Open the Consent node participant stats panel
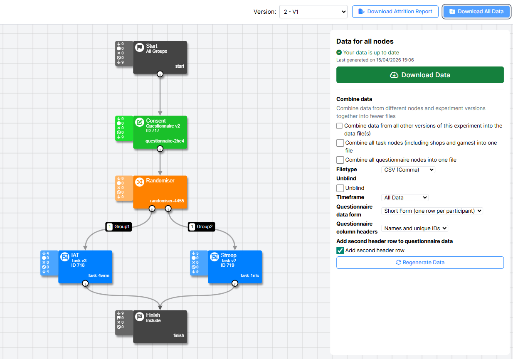The image size is (513, 359). [124, 128]
